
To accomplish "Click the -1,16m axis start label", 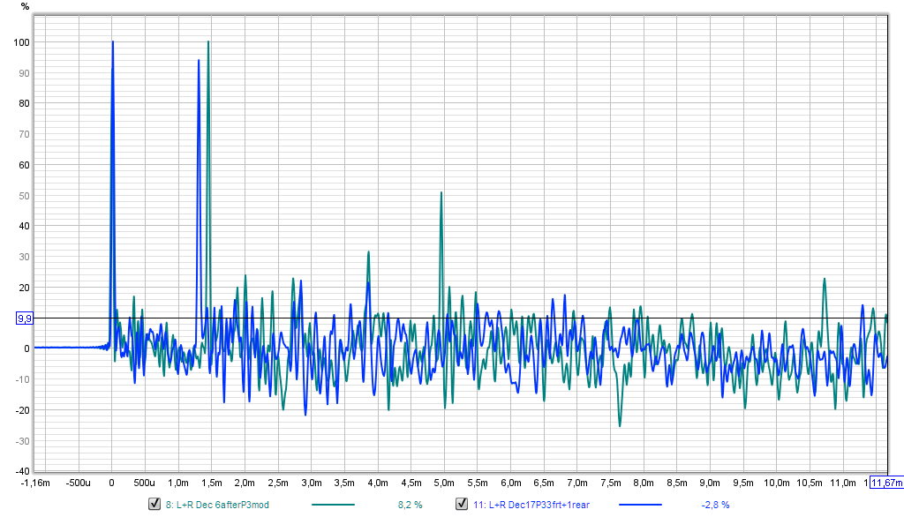I will [x=35, y=483].
